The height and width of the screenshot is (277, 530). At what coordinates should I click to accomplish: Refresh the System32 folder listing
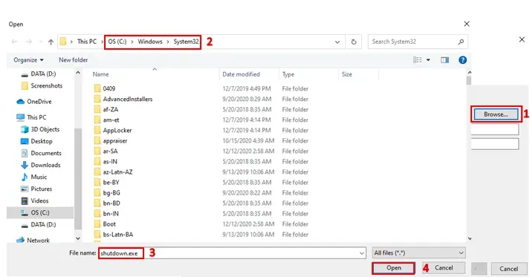coord(354,42)
